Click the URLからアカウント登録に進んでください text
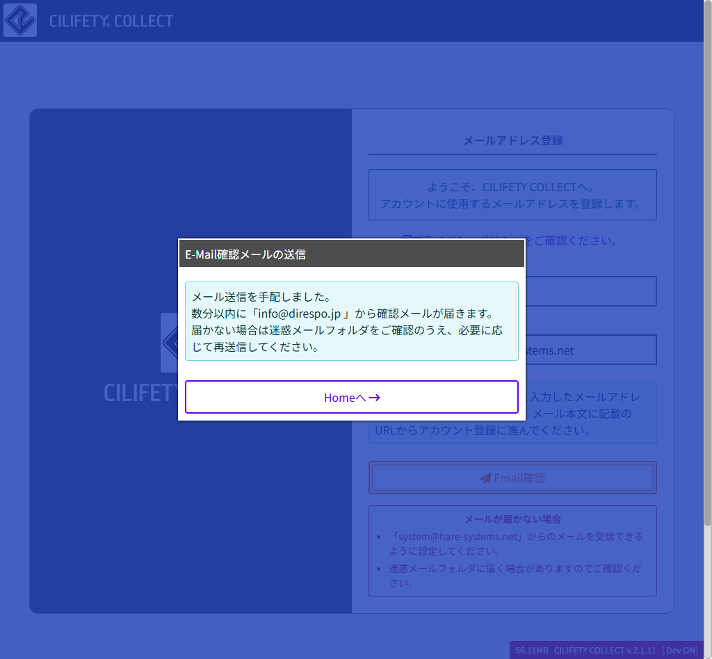The height and width of the screenshot is (659, 712). click(483, 430)
